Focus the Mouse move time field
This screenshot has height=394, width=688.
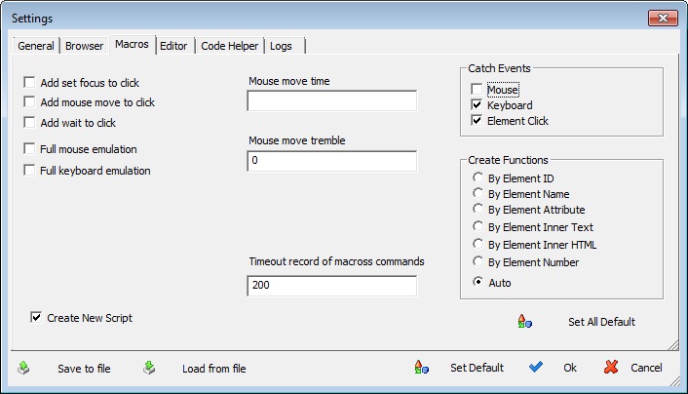(331, 100)
